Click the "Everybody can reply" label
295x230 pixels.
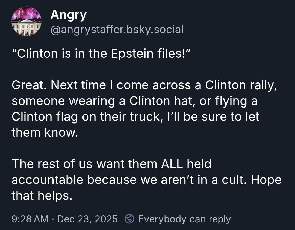tap(184, 219)
